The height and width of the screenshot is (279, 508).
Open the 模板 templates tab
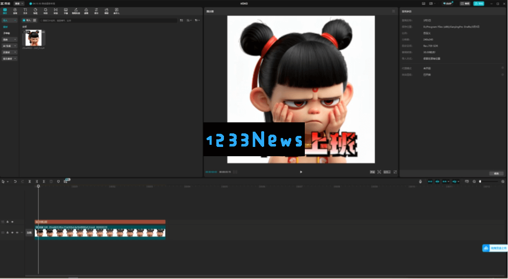[x=107, y=11]
